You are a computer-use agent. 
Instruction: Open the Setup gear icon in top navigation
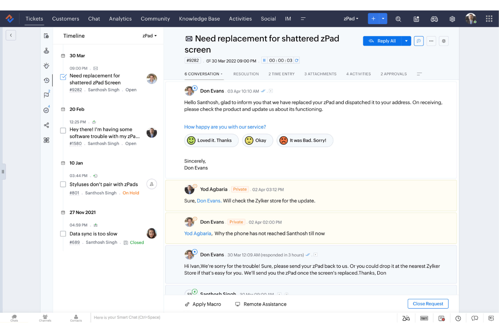[452, 19]
